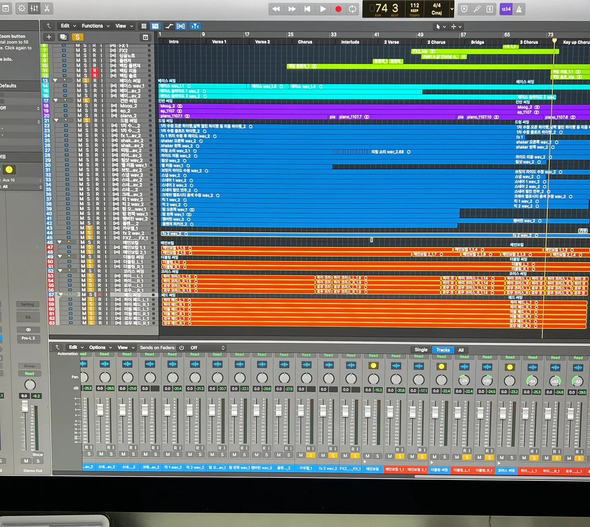The width and height of the screenshot is (590, 527).
Task: Open the Pro-L 2 plugin slot
Action: 28,338
